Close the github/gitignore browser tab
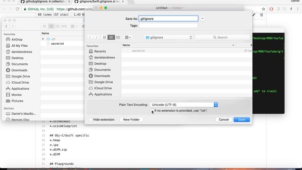The image size is (302, 170). (69, 1)
